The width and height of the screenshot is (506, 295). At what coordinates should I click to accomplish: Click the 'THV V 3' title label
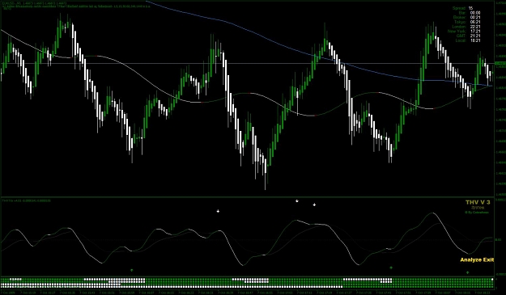(478, 202)
